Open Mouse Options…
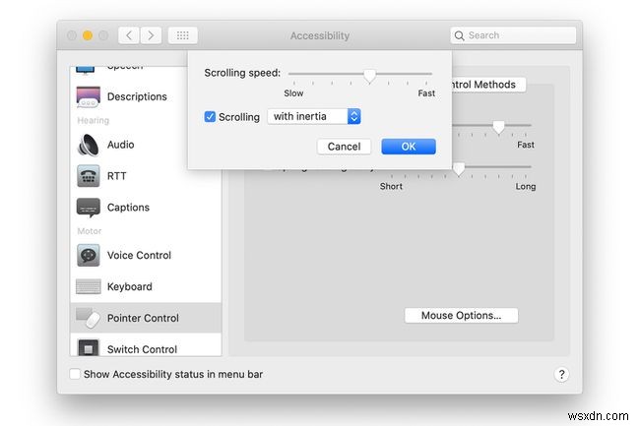640x426 pixels. (461, 316)
